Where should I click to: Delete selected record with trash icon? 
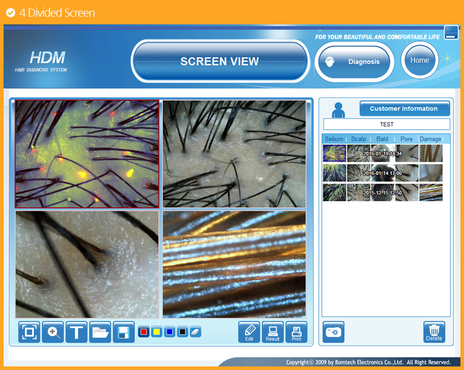point(434,332)
